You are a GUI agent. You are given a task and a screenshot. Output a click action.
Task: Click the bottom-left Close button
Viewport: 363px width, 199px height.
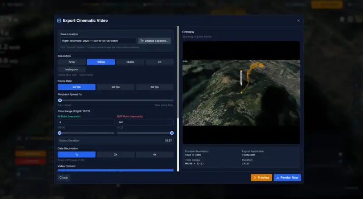coord(64,178)
